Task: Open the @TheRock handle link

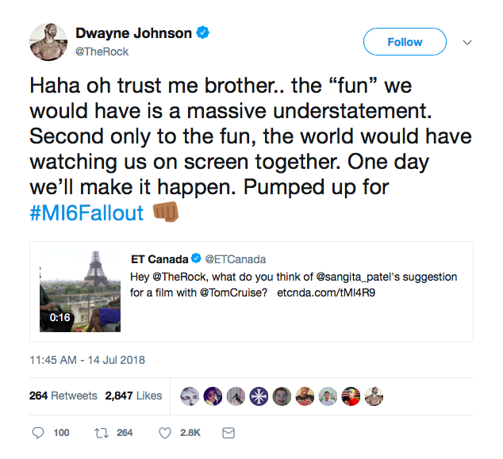Action: [102, 52]
